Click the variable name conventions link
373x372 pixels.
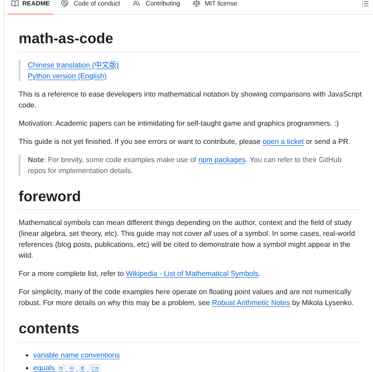click(76, 355)
